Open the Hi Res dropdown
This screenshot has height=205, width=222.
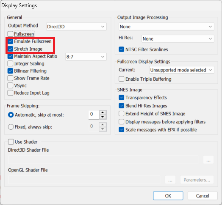tap(178, 38)
